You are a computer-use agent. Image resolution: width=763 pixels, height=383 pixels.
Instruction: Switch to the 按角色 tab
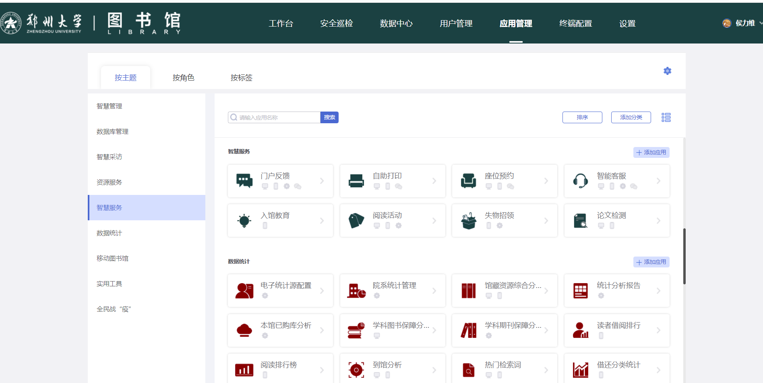[184, 77]
